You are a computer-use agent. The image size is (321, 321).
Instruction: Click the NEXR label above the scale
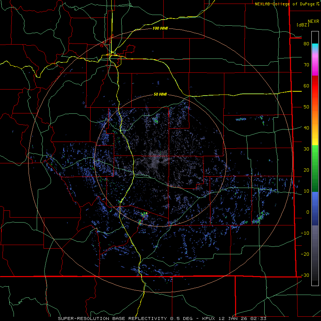coord(314,21)
